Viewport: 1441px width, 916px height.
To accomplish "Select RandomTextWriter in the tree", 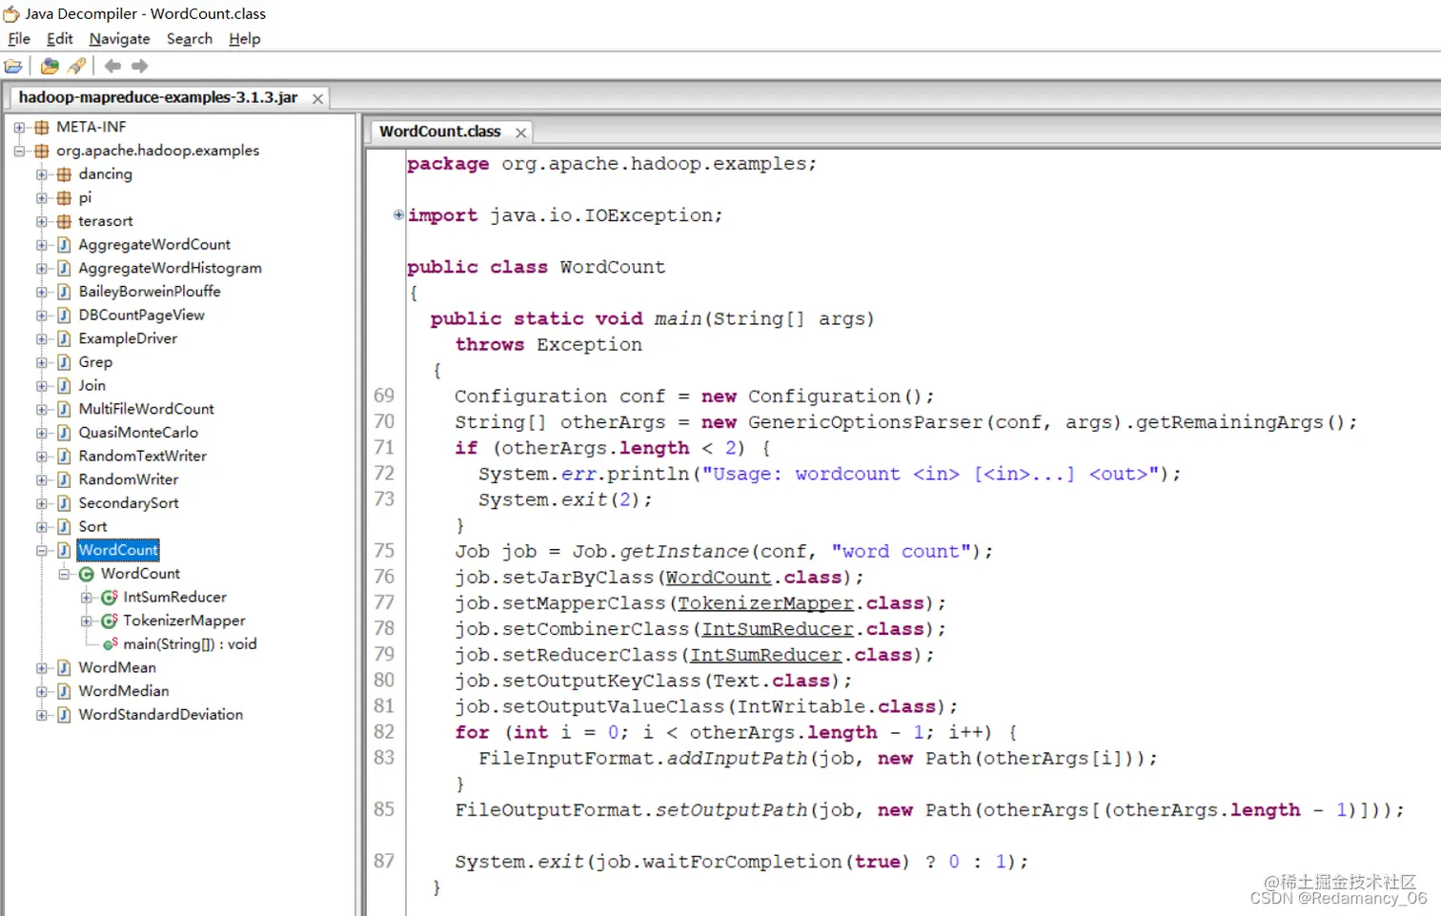I will (142, 457).
